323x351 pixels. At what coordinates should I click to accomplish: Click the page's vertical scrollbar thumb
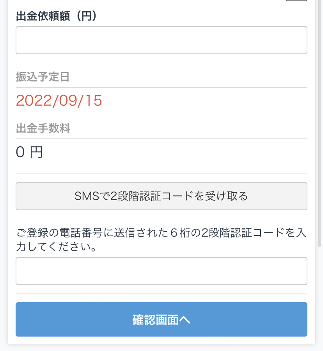tap(319, 123)
